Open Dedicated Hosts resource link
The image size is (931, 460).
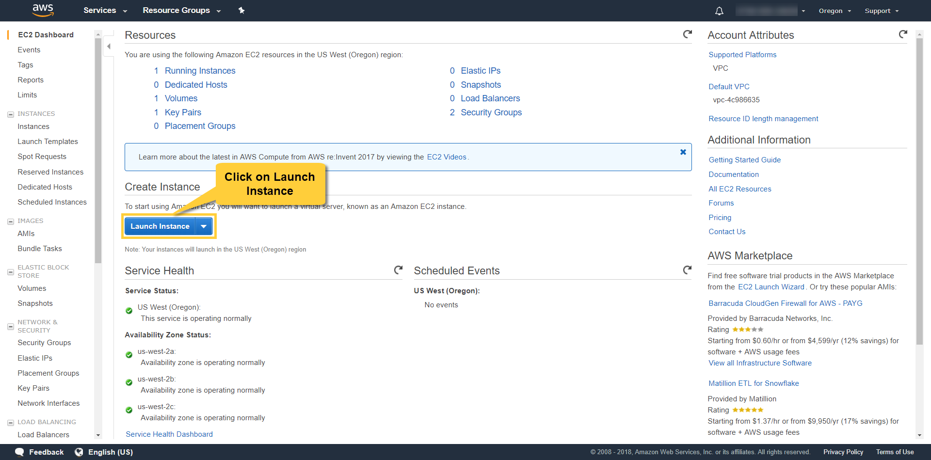(196, 85)
